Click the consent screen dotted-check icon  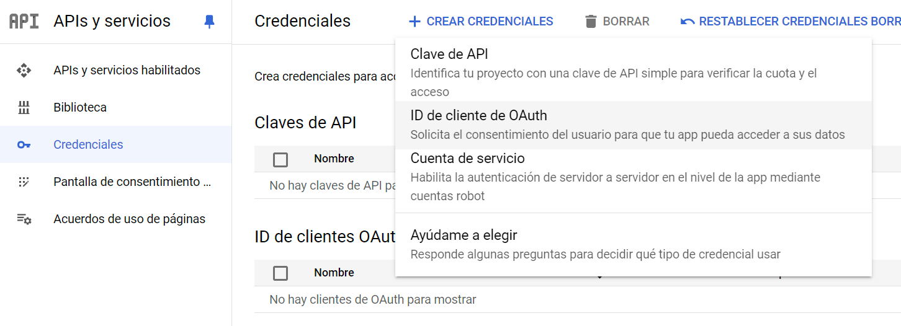pos(24,182)
